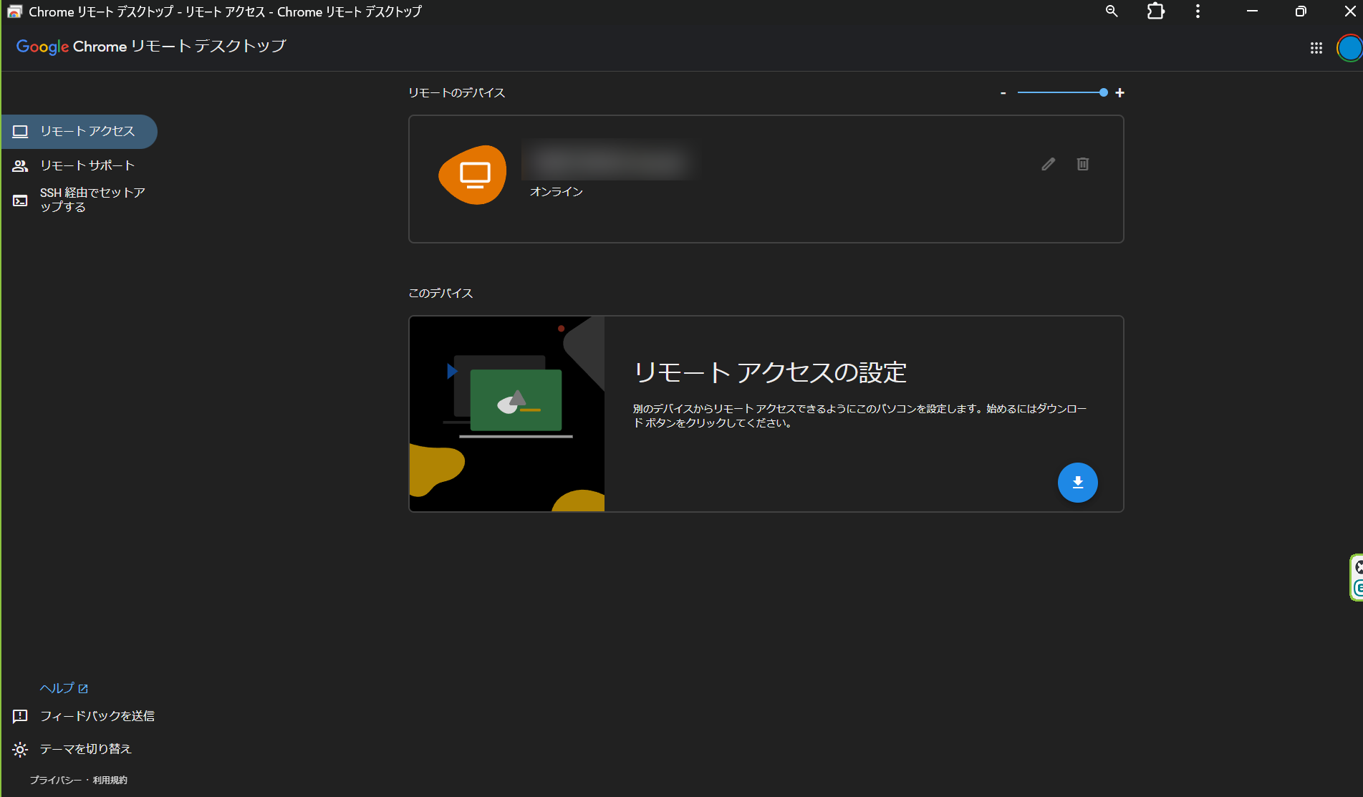
Task: Click the blue download button for remote access setup
Action: pos(1078,483)
